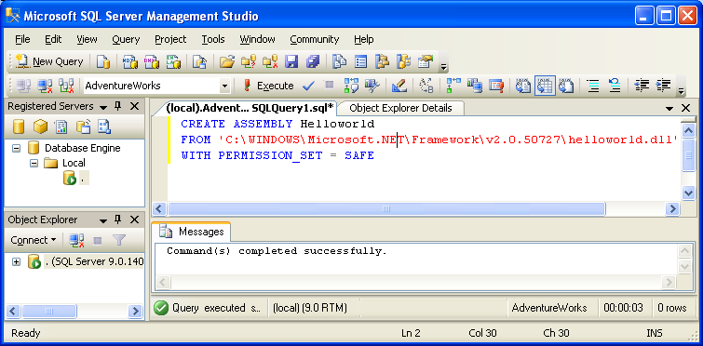Start an Analysis Services DMX query
The height and width of the screenshot is (346, 703).
pos(152,61)
